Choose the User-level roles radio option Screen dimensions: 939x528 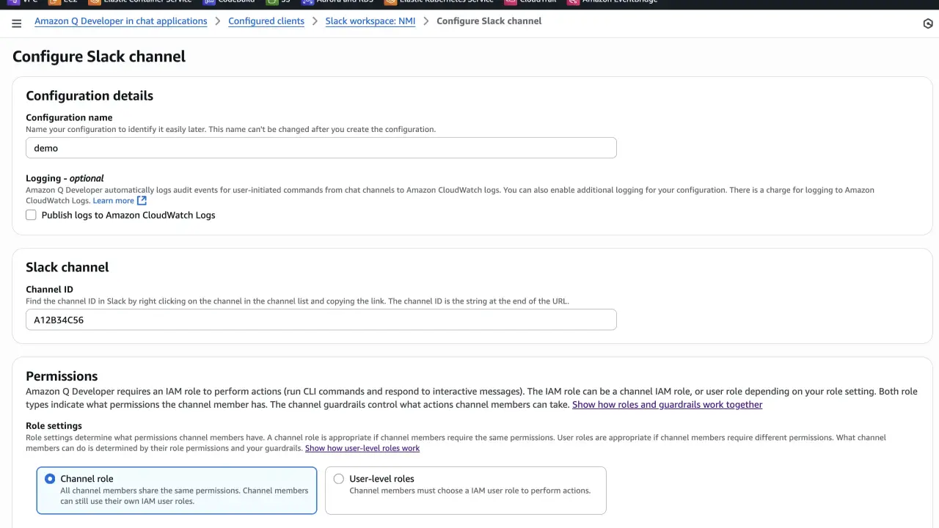[x=338, y=479]
